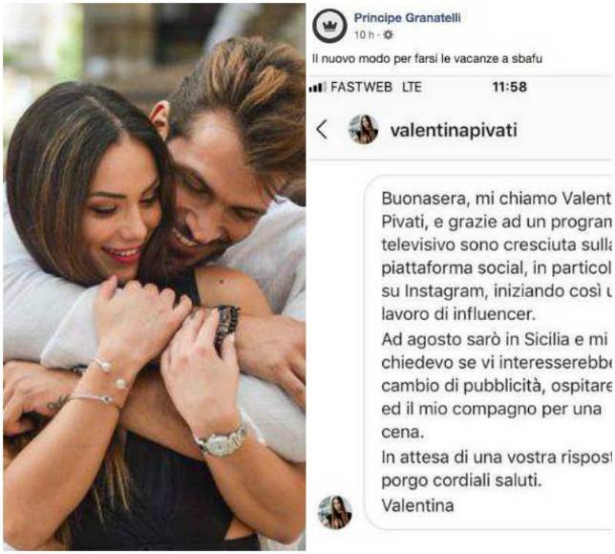Screen dimensions: 615x554
Task: Open the valentinapivati avatar in chat header
Action: [363, 130]
